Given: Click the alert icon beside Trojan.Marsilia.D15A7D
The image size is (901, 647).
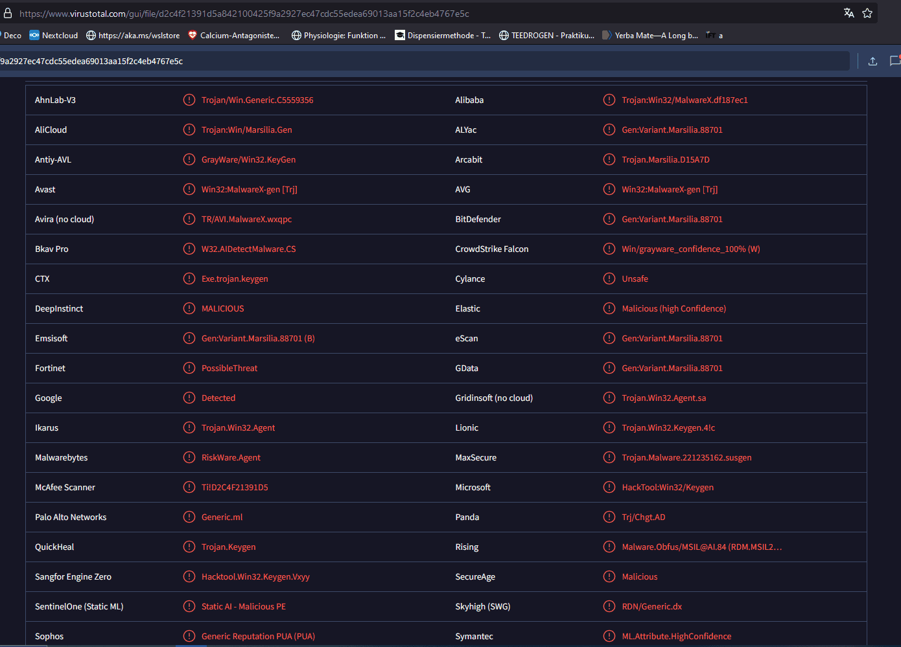Looking at the screenshot, I should [x=609, y=159].
